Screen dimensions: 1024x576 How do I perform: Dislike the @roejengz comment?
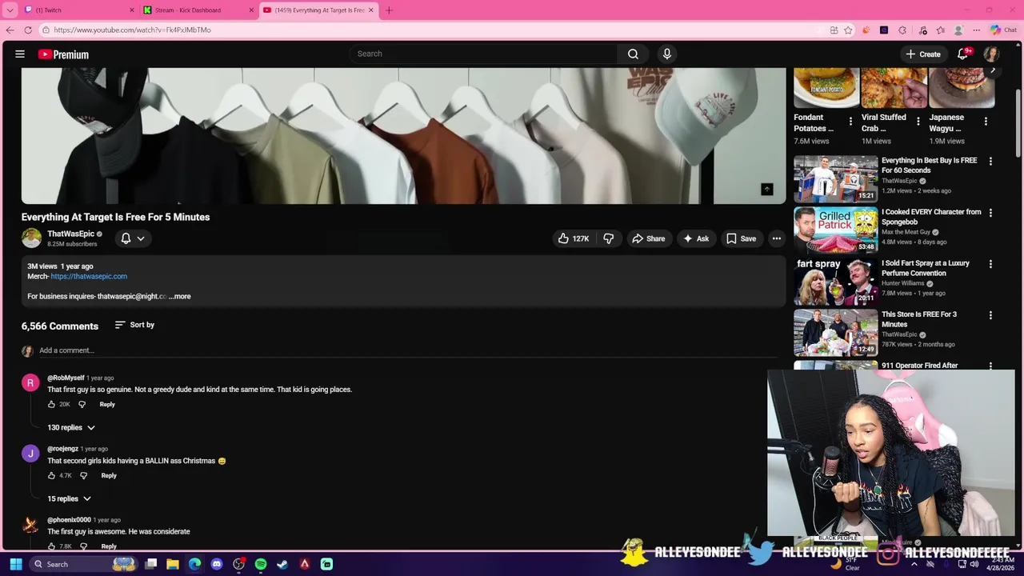coord(83,475)
